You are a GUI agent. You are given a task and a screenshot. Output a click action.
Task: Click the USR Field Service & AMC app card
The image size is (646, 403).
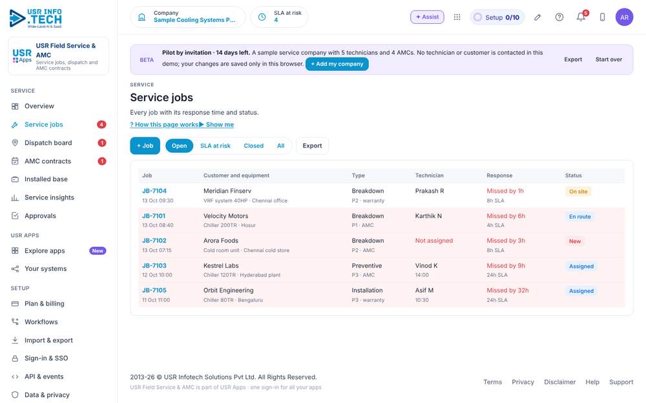coord(59,56)
